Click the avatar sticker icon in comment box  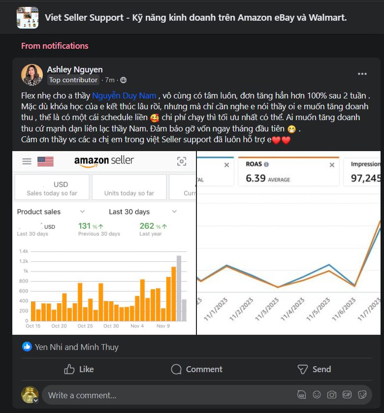click(x=301, y=395)
